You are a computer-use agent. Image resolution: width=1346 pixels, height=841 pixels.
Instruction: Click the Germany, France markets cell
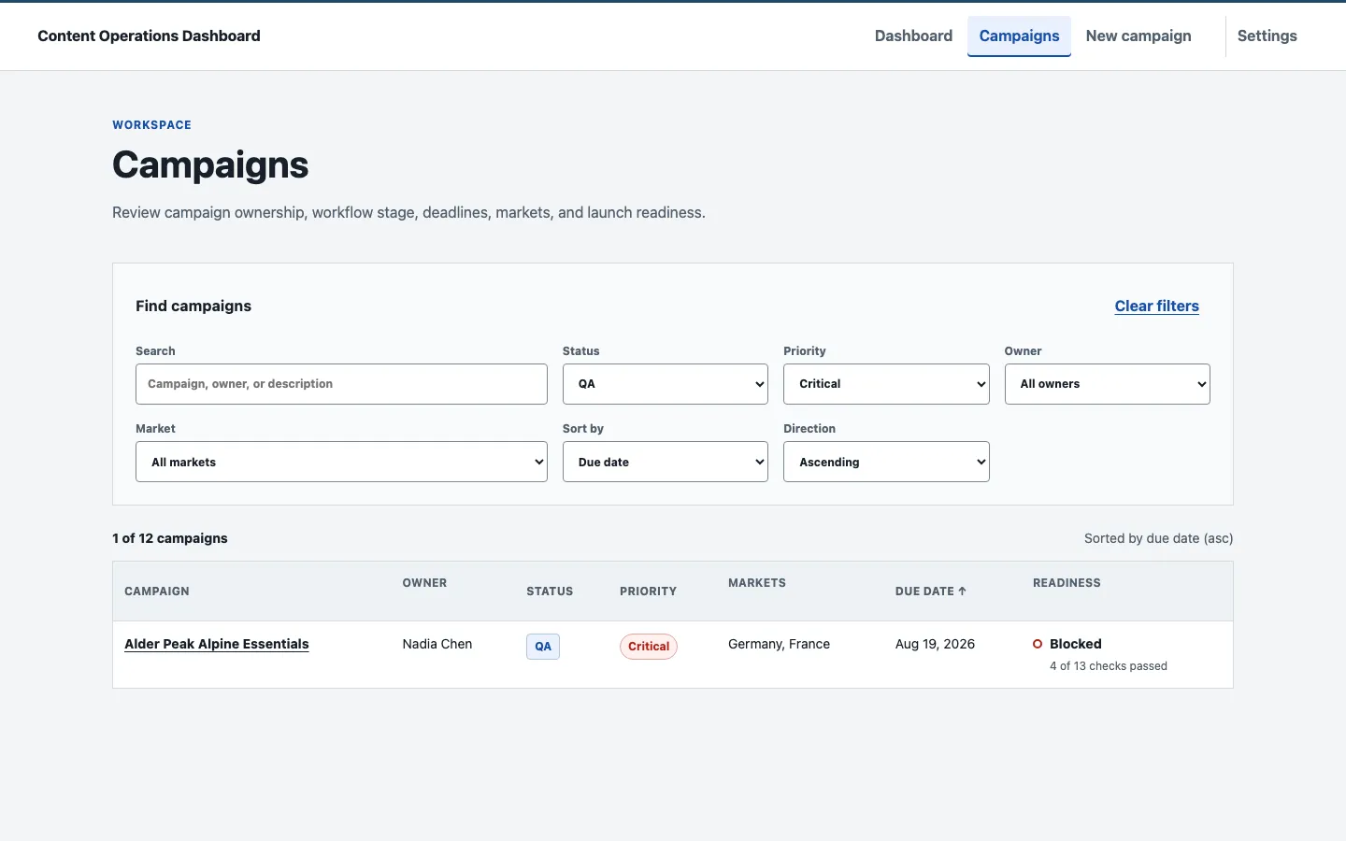[x=779, y=644]
